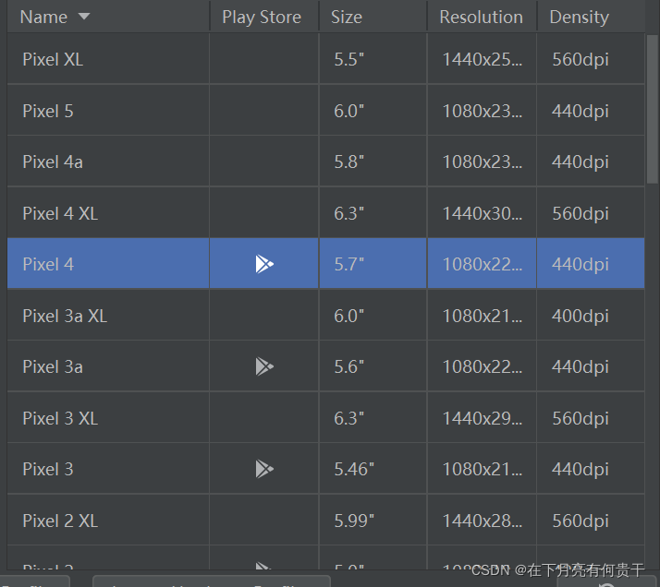
Task: Click the Play Store icon in Pixel 4 row
Action: click(x=264, y=264)
